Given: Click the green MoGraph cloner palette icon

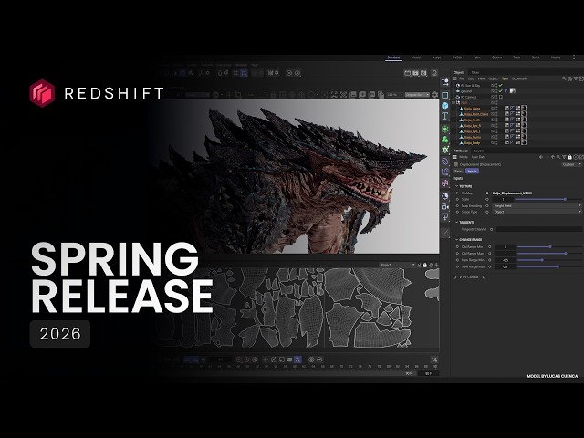Looking at the screenshot, I should [444, 140].
